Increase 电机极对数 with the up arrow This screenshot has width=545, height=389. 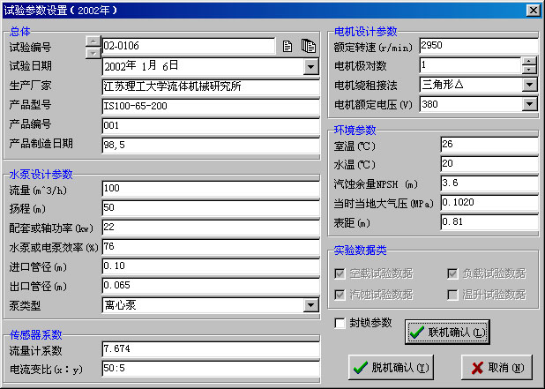click(x=529, y=62)
